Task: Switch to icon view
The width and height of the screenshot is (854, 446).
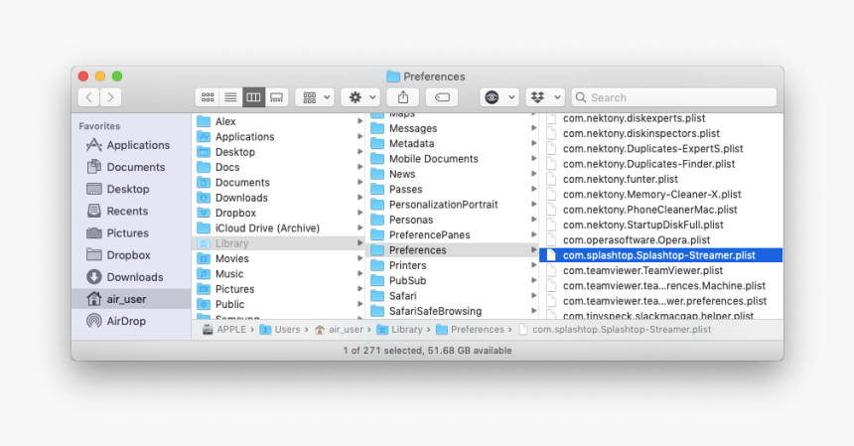Action: [x=208, y=97]
